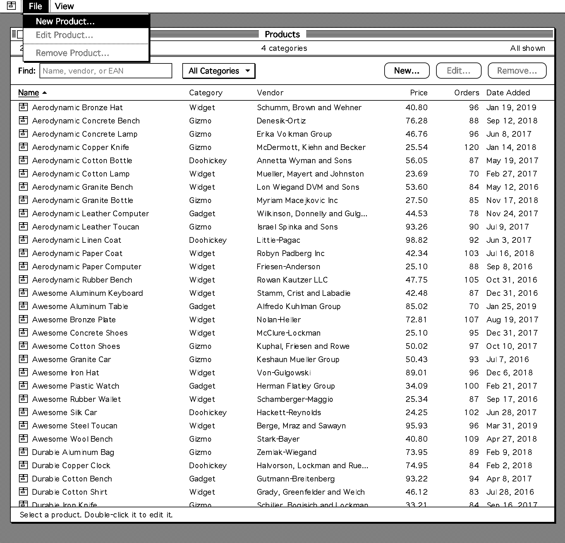
Task: Choose Edit Product... from the File menu
Action: coord(86,35)
